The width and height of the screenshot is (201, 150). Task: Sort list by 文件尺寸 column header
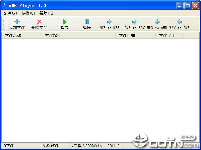click(x=169, y=36)
